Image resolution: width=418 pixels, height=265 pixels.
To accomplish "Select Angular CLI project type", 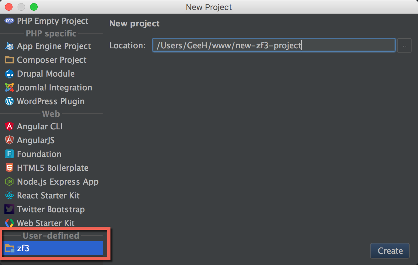I will pyautogui.click(x=51, y=126).
